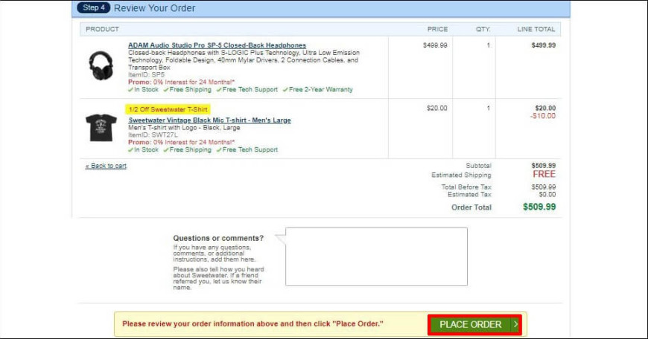Click the black T-shirt product thumbnail

coord(101,127)
